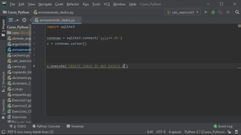
Task: Select Exercicios_Cl file in project tree
Action: point(19,111)
